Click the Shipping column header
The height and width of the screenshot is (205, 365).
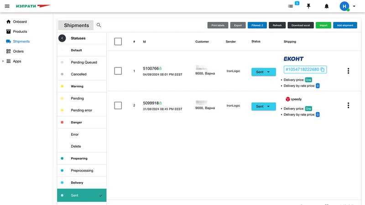click(x=290, y=41)
